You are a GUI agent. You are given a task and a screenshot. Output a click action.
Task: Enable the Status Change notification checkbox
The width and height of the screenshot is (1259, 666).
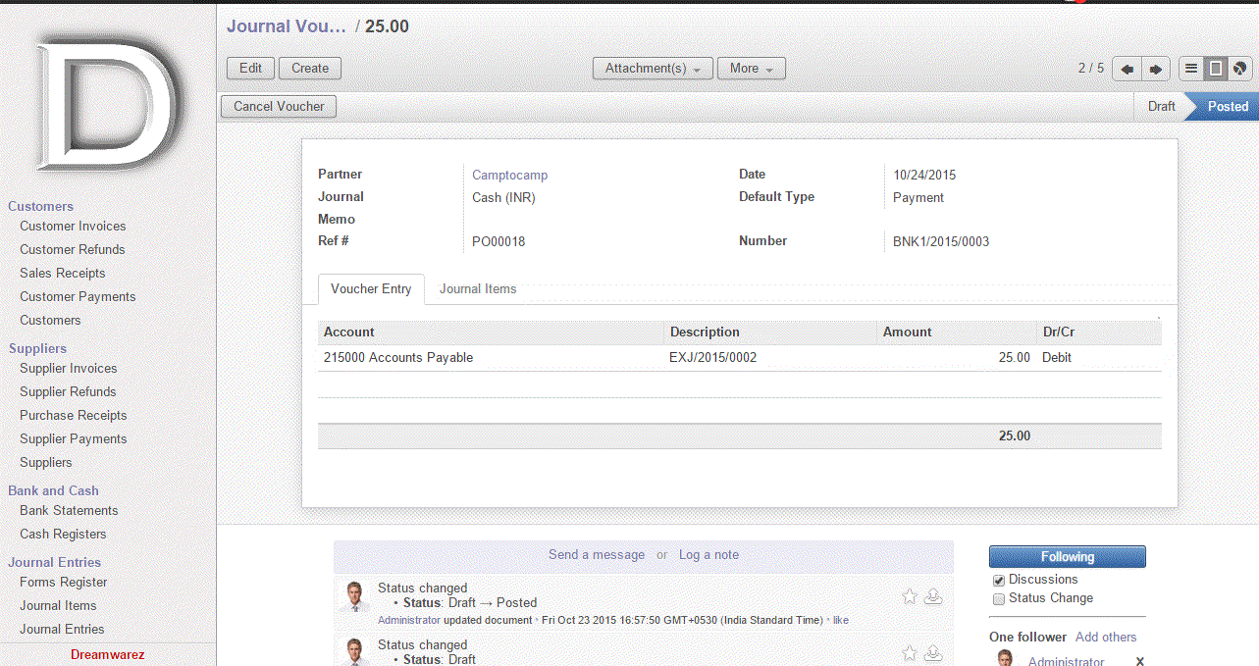(998, 597)
